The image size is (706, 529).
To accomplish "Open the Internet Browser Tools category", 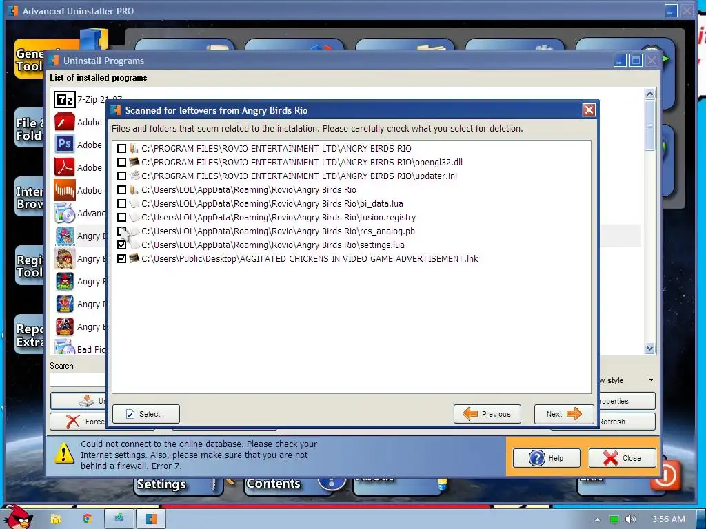I will pyautogui.click(x=30, y=198).
